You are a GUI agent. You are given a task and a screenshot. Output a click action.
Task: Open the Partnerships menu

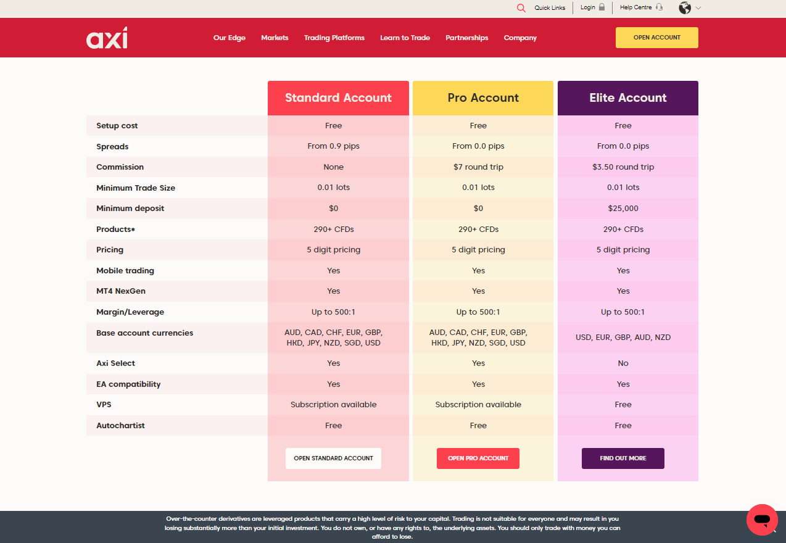tap(466, 38)
